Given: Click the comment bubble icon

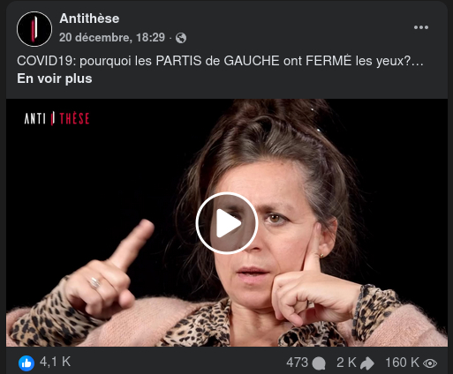Looking at the screenshot, I should coord(319,363).
